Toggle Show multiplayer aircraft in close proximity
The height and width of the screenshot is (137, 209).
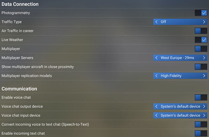pos(201,67)
